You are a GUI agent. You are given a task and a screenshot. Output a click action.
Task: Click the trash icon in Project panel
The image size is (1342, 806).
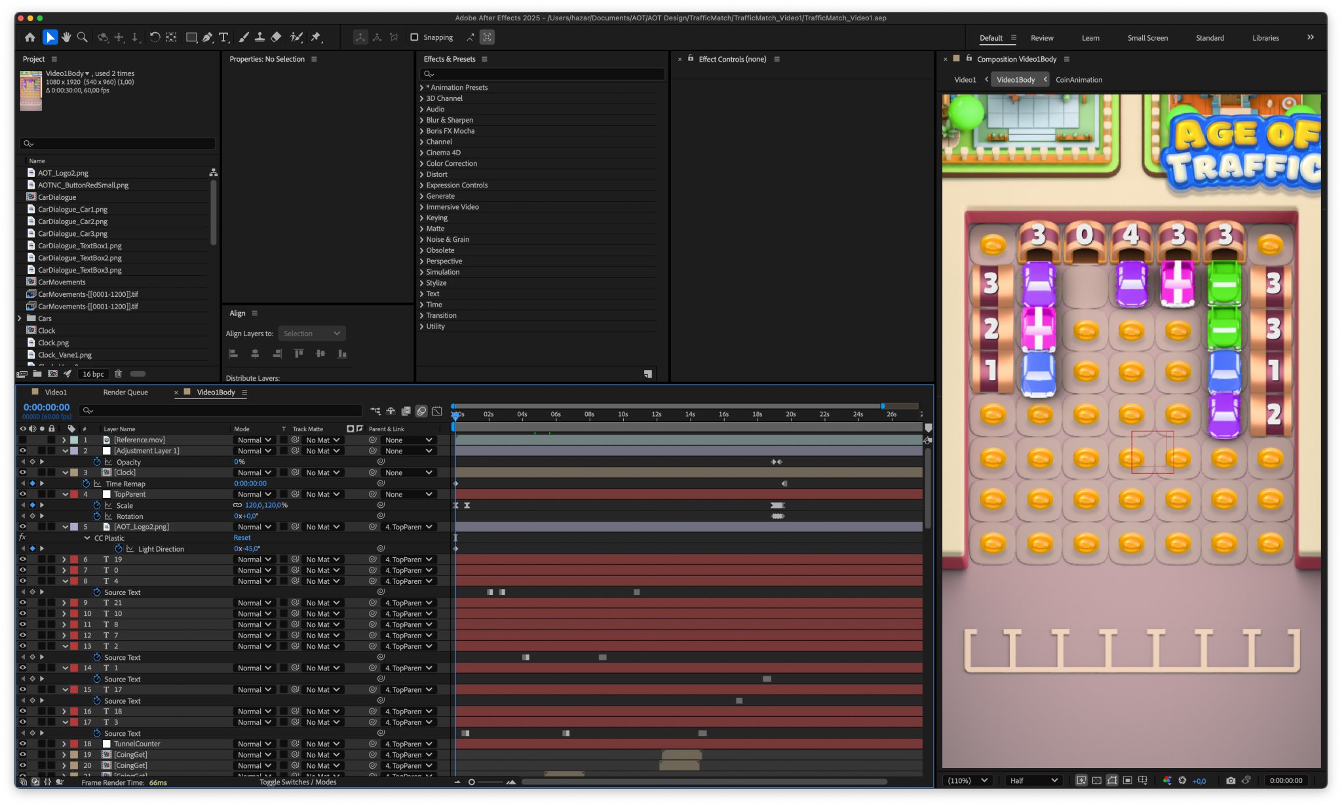point(119,374)
